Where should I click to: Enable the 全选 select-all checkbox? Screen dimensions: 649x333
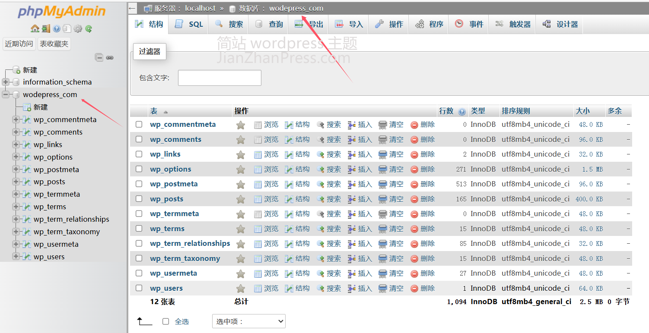(165, 321)
